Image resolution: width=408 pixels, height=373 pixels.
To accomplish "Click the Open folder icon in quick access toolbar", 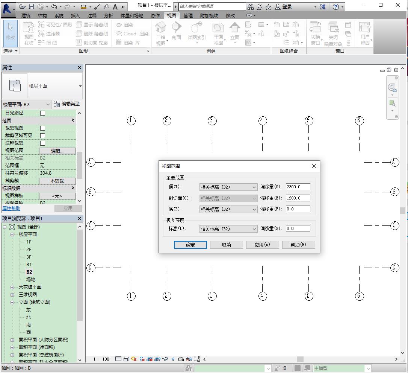I will (23, 6).
